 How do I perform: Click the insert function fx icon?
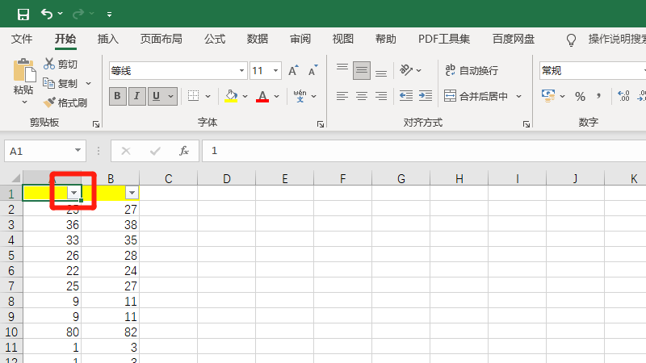pos(183,151)
